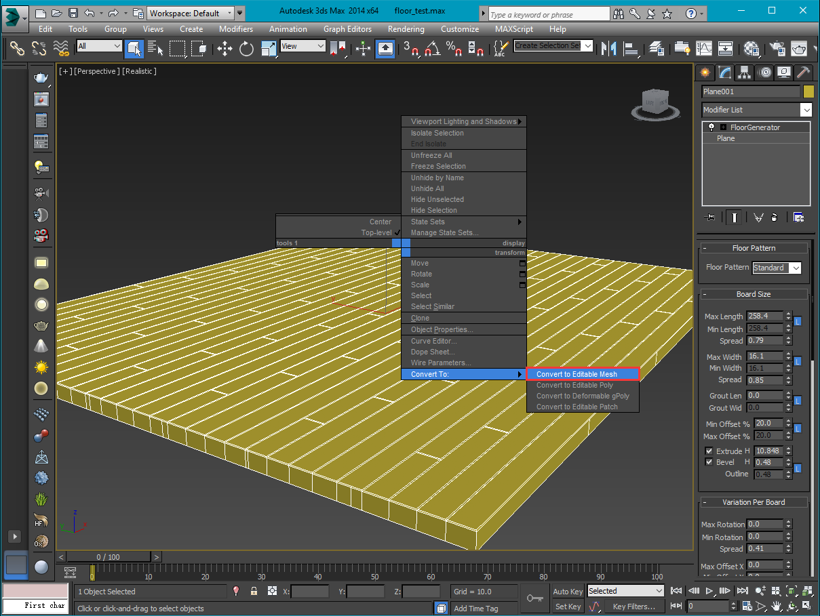The width and height of the screenshot is (820, 616).
Task: Select Object Properties... in the quad menu
Action: pos(464,329)
